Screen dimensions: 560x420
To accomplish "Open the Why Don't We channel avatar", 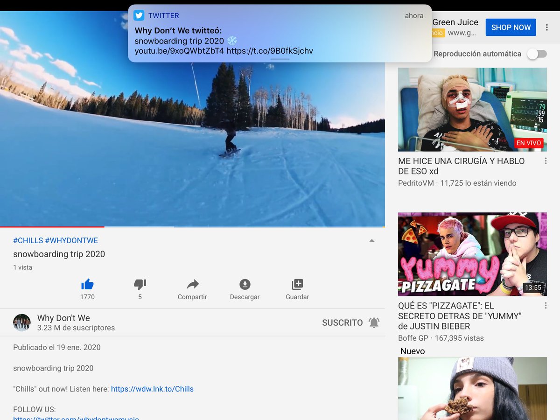I will pyautogui.click(x=21, y=322).
